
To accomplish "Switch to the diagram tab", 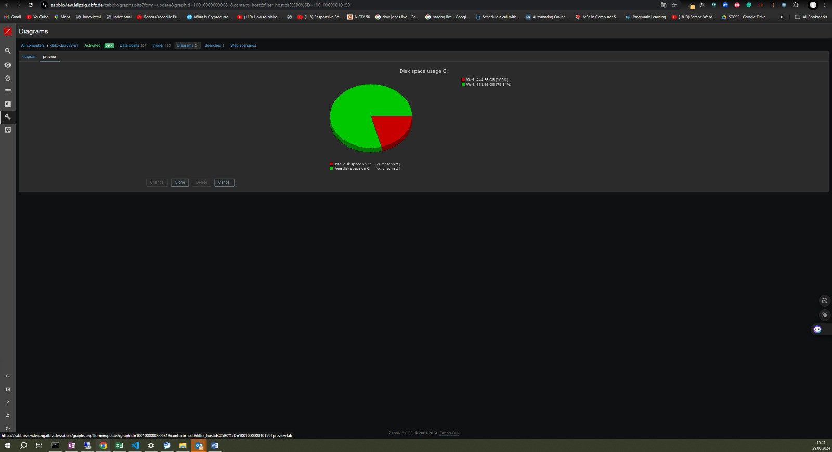I will coord(30,57).
